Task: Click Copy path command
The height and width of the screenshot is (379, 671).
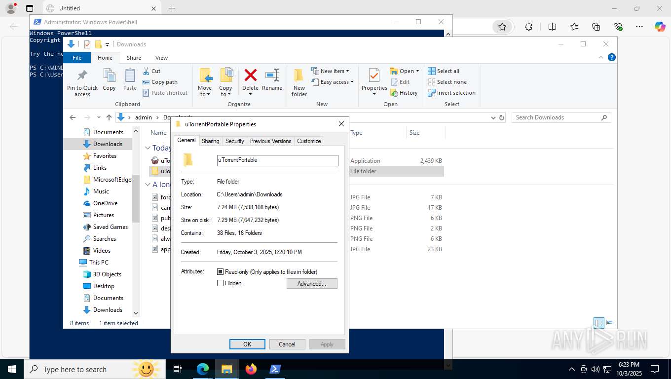Action: click(160, 82)
